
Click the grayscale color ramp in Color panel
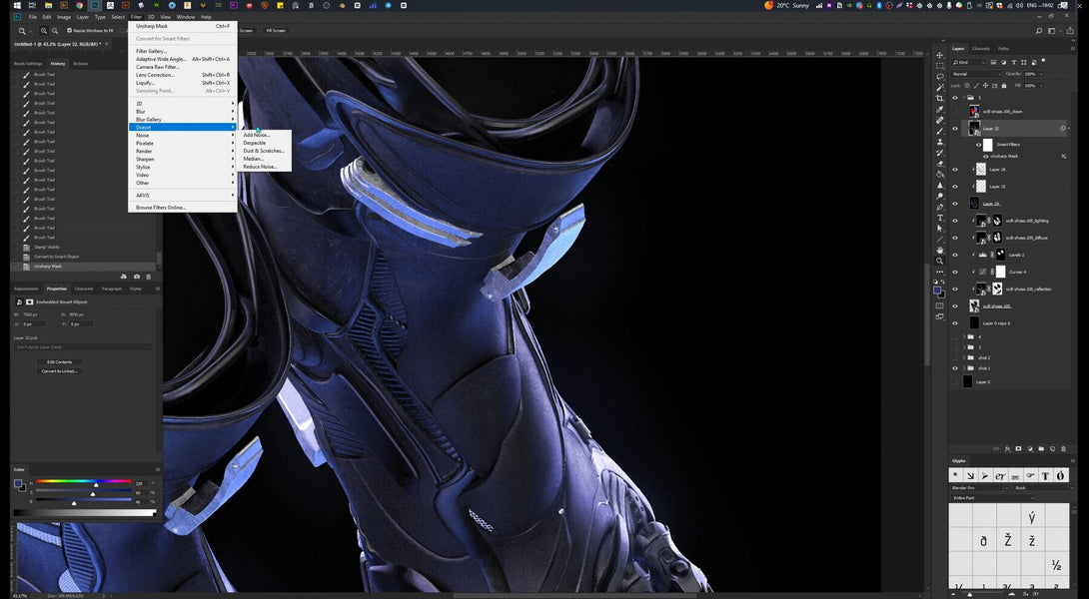pos(84,513)
